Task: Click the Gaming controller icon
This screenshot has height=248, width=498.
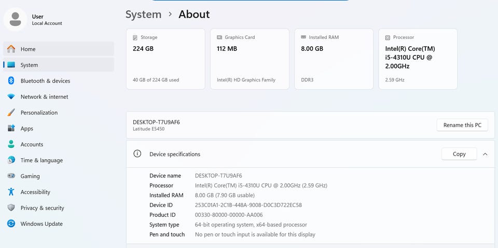Action: pyautogui.click(x=11, y=176)
